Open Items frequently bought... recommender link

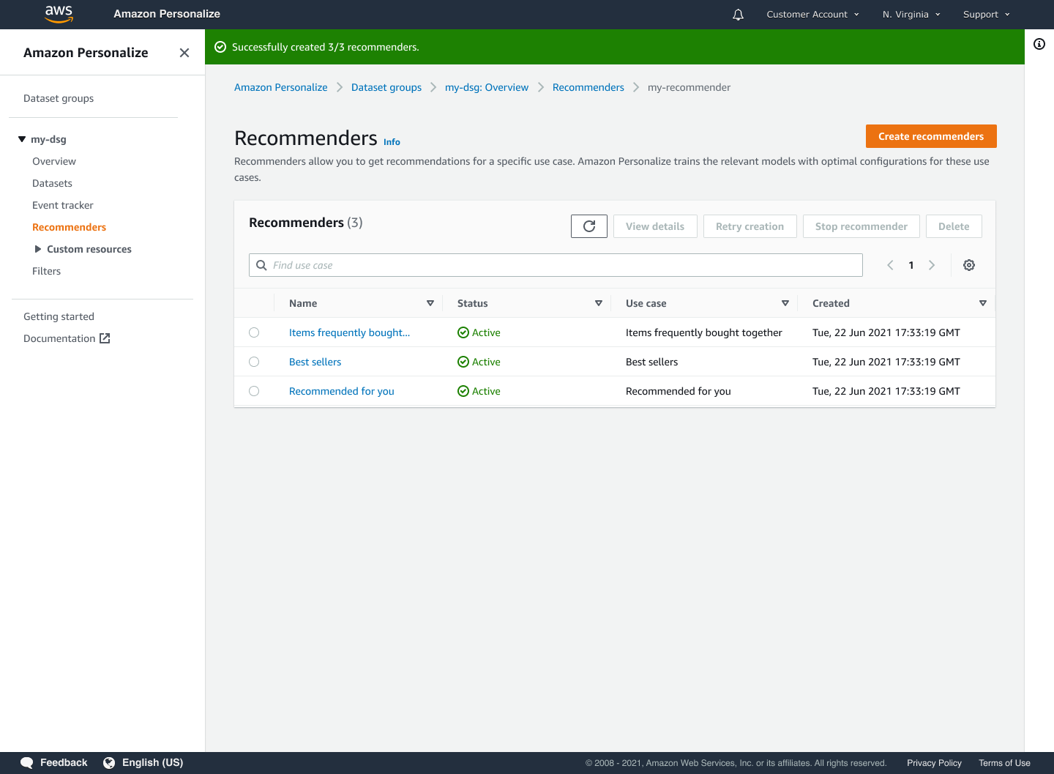click(349, 332)
